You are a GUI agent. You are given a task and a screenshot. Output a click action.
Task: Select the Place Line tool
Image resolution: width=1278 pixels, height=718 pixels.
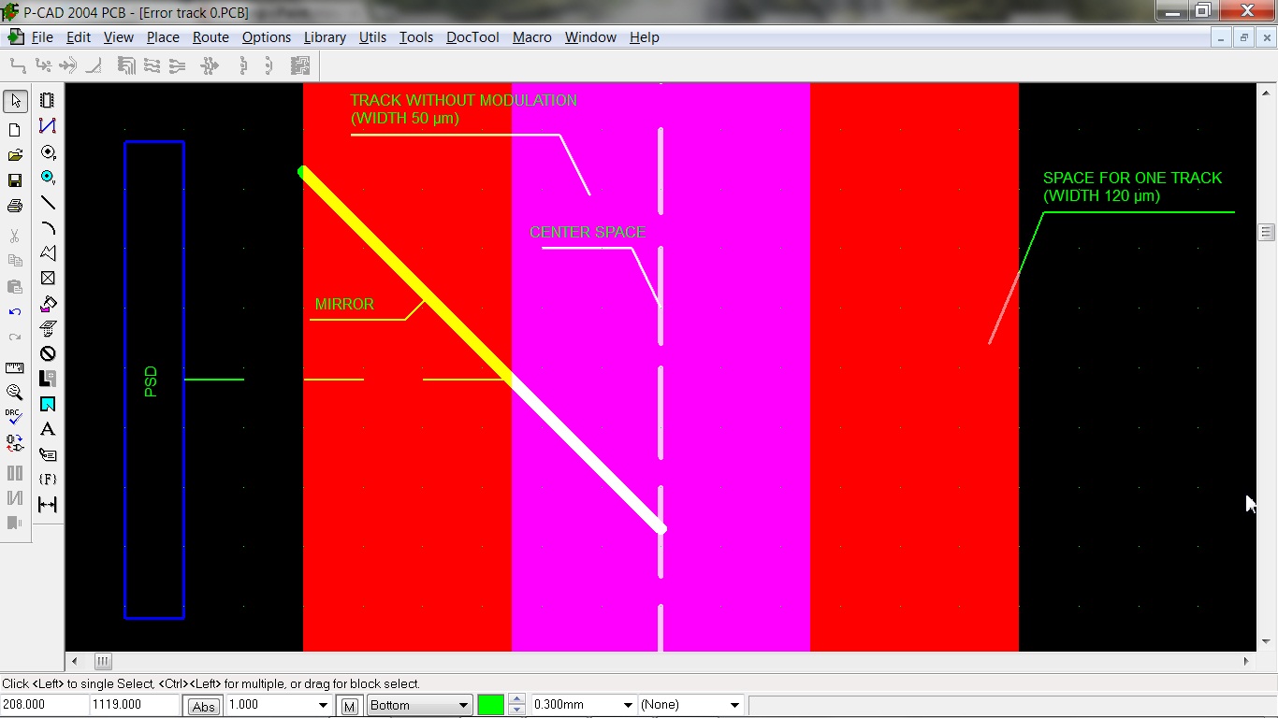click(48, 202)
